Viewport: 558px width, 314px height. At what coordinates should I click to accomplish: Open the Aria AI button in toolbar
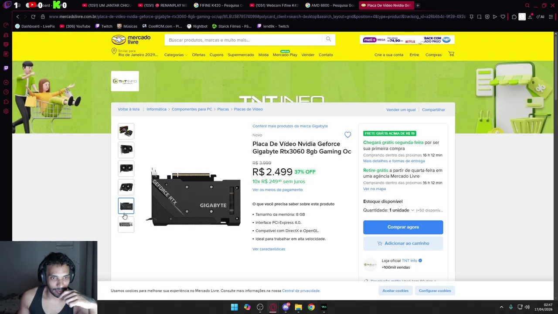click(541, 17)
